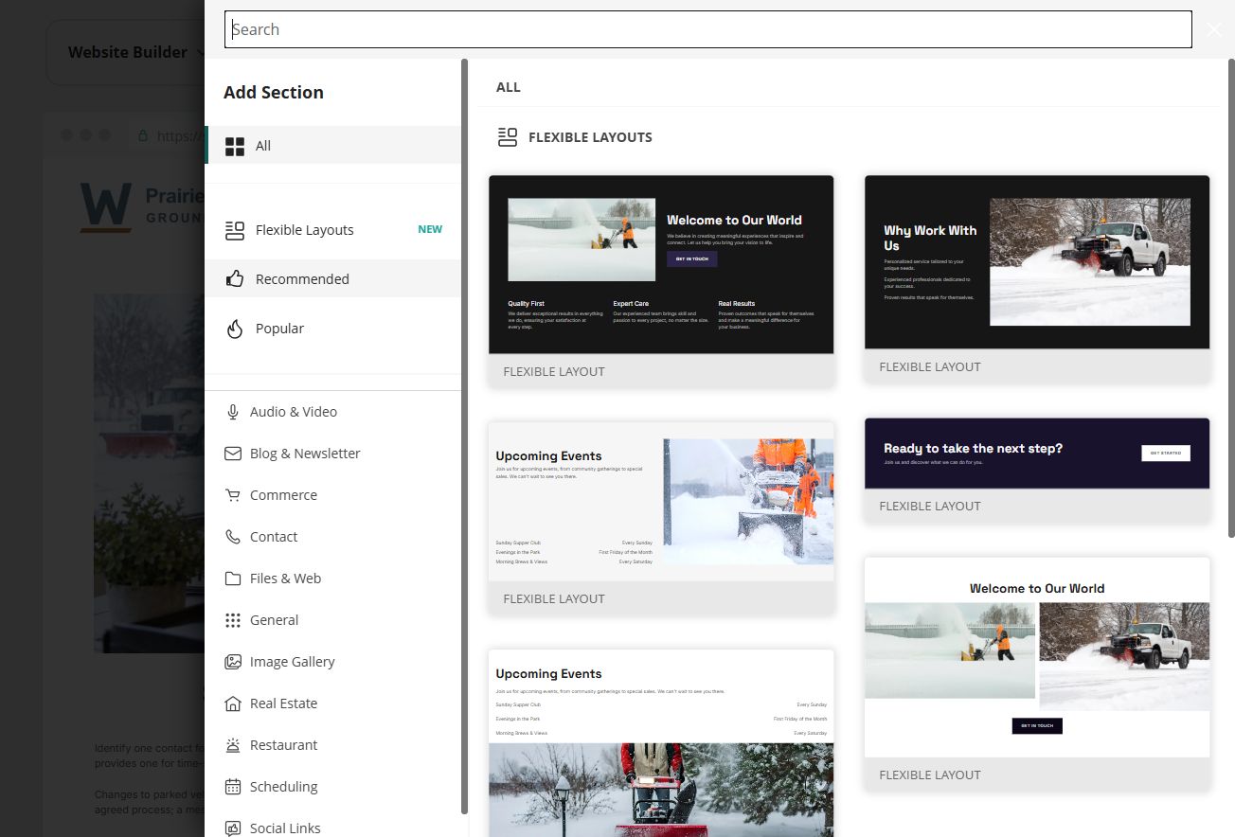
Task: Click the sidebar category scrollbar
Action: [464, 436]
